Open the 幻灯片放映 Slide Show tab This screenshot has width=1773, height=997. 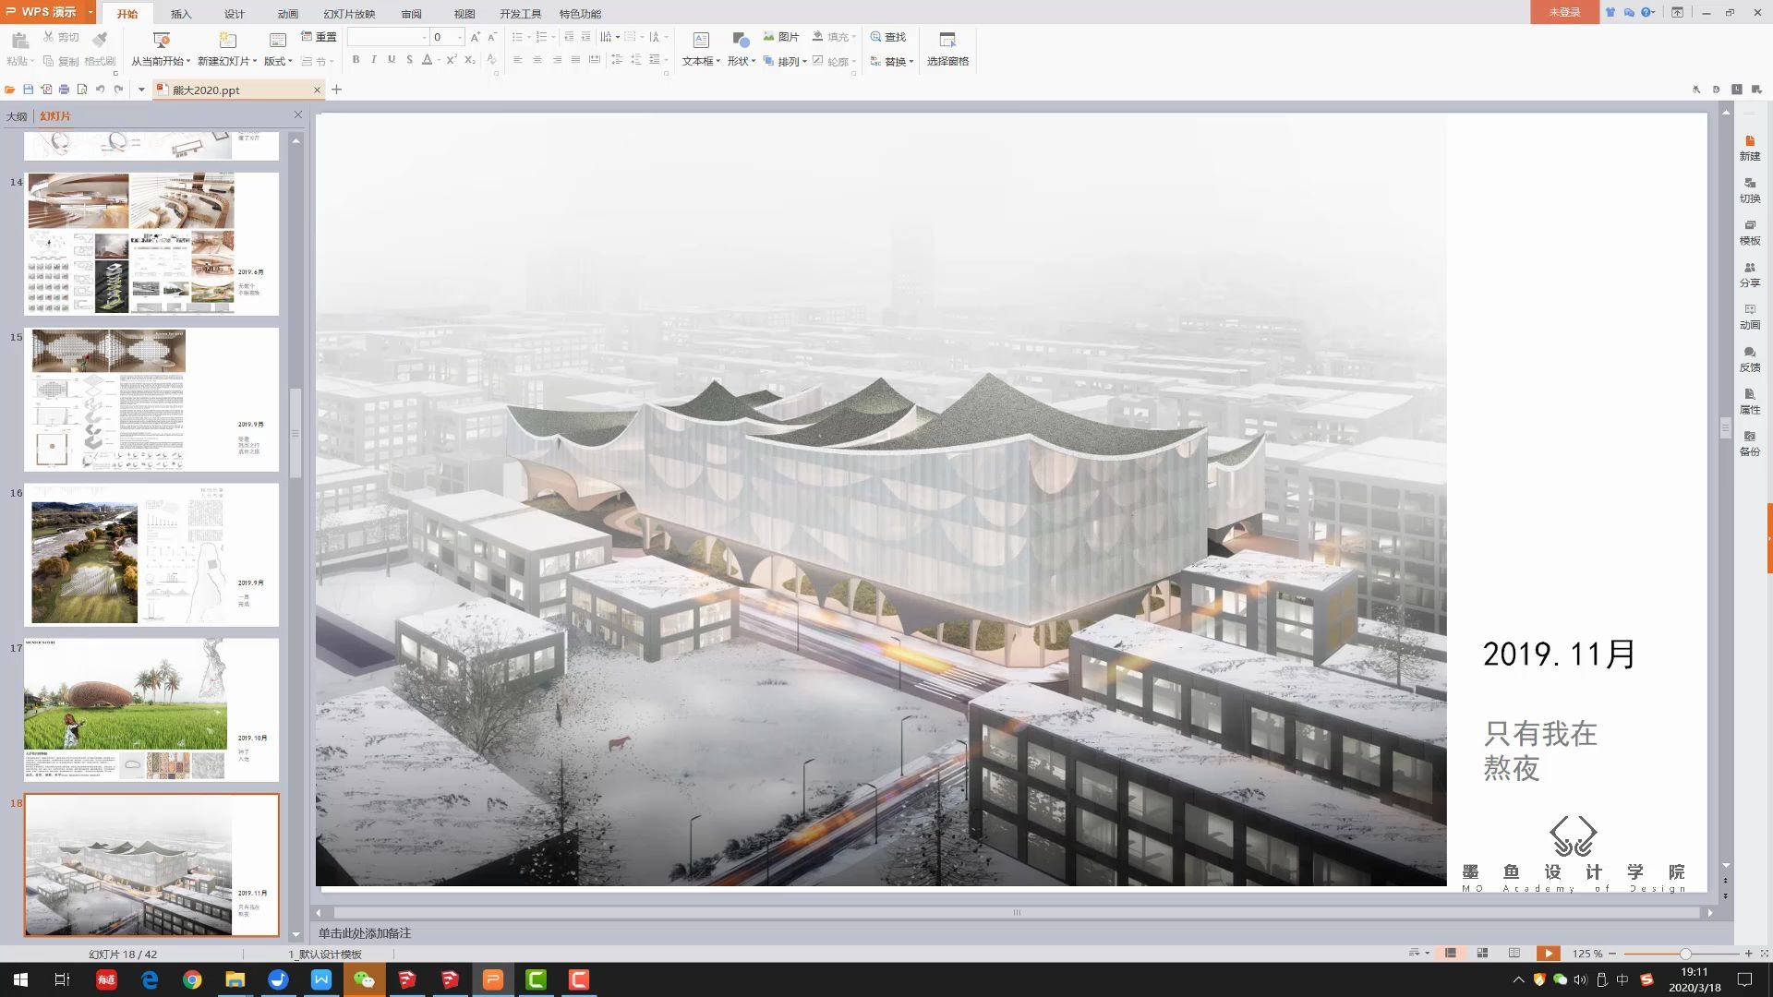[349, 14]
